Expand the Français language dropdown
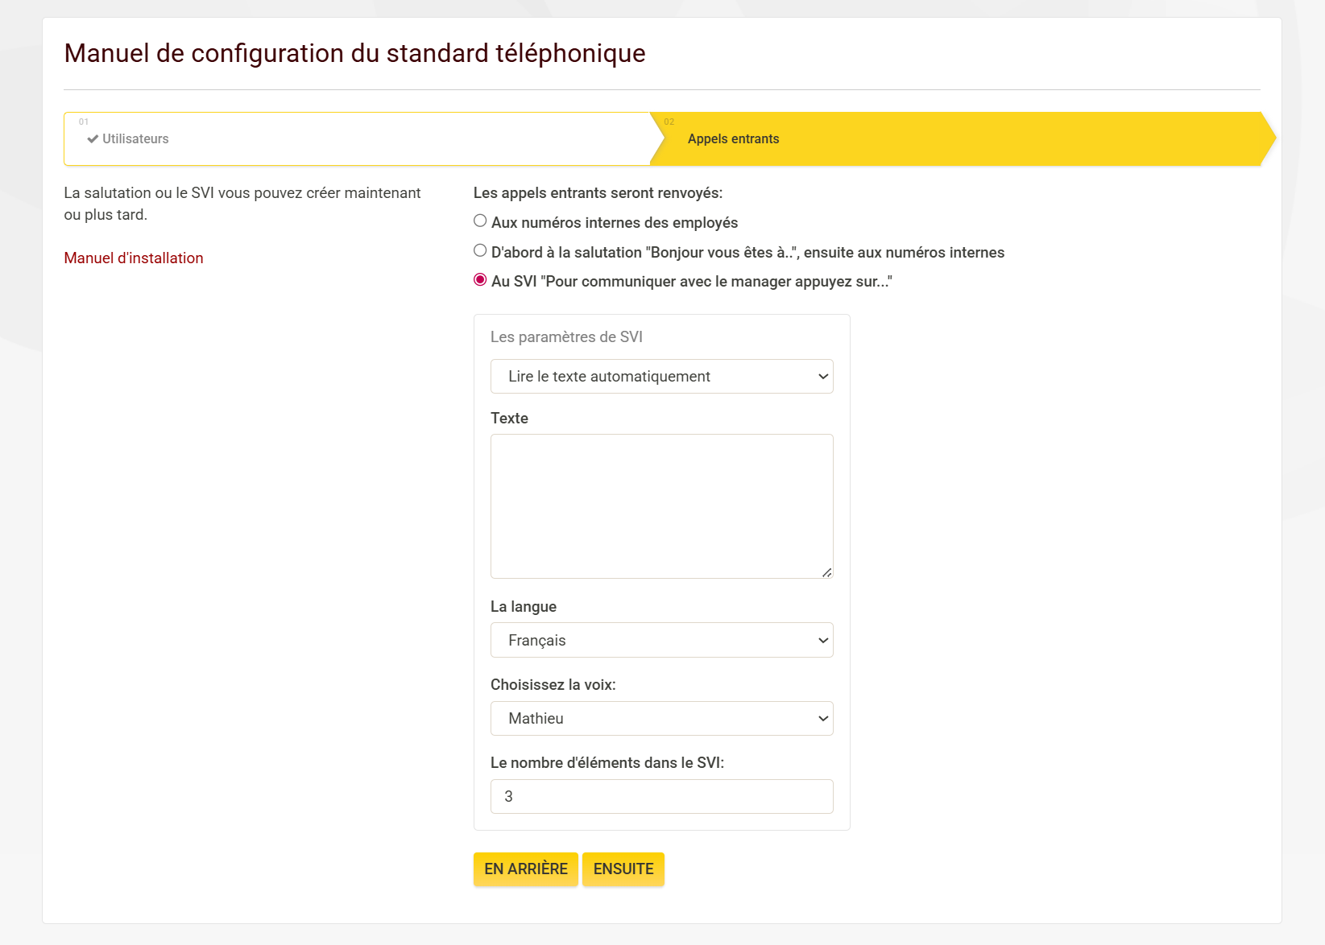Viewport: 1325px width, 945px height. point(661,641)
